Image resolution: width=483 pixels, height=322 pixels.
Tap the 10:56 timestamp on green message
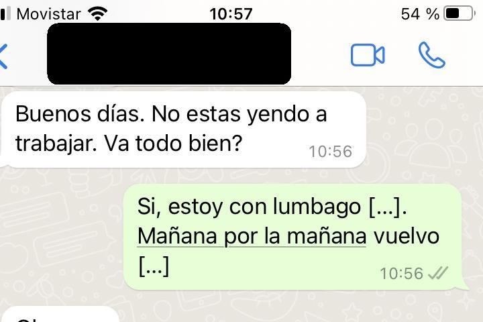click(402, 274)
